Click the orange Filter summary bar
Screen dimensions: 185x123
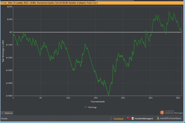click(x=92, y=3)
